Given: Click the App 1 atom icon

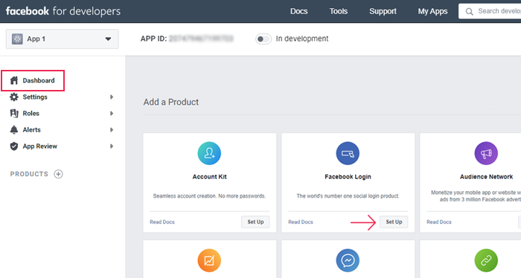Looking at the screenshot, I should click(x=17, y=39).
